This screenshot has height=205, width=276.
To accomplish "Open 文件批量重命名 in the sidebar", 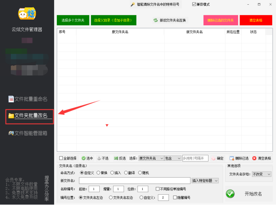I will click(28, 99).
